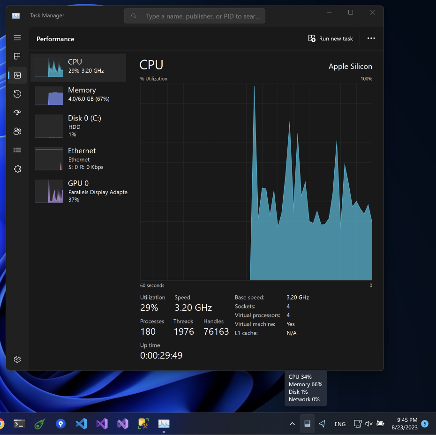Unmute system volume in the tray
This screenshot has width=436, height=435.
point(368,423)
